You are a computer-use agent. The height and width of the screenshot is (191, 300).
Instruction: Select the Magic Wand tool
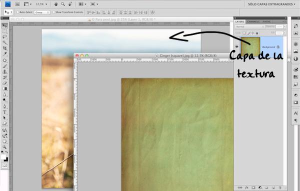pyautogui.click(x=4, y=42)
